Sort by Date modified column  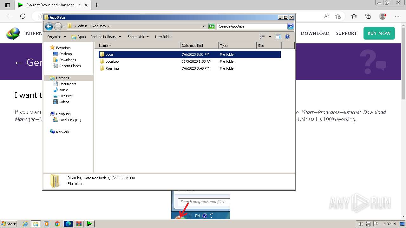point(199,46)
